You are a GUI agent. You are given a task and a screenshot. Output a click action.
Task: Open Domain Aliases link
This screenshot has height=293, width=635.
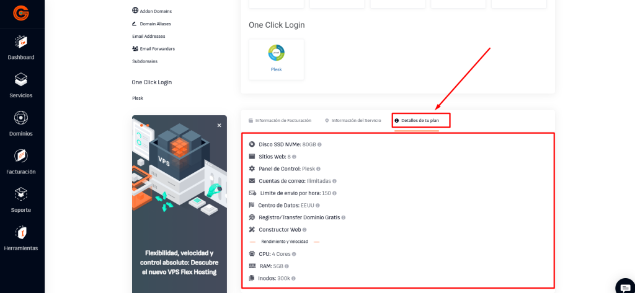(155, 24)
